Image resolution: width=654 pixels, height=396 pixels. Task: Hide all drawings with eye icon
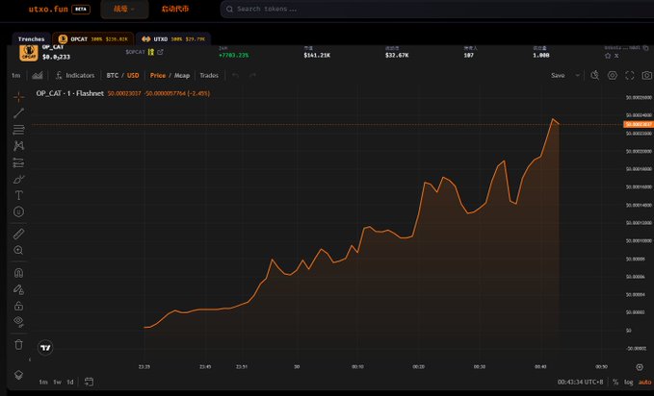(18, 321)
